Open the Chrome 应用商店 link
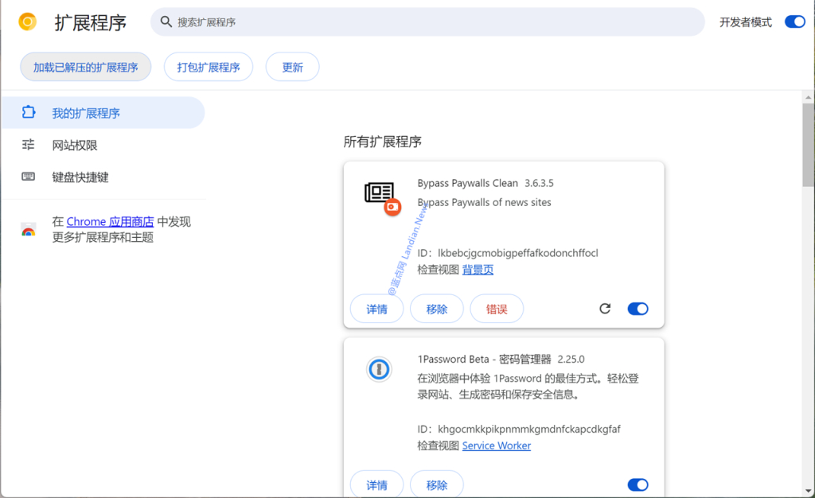This screenshot has height=498, width=815. [110, 222]
